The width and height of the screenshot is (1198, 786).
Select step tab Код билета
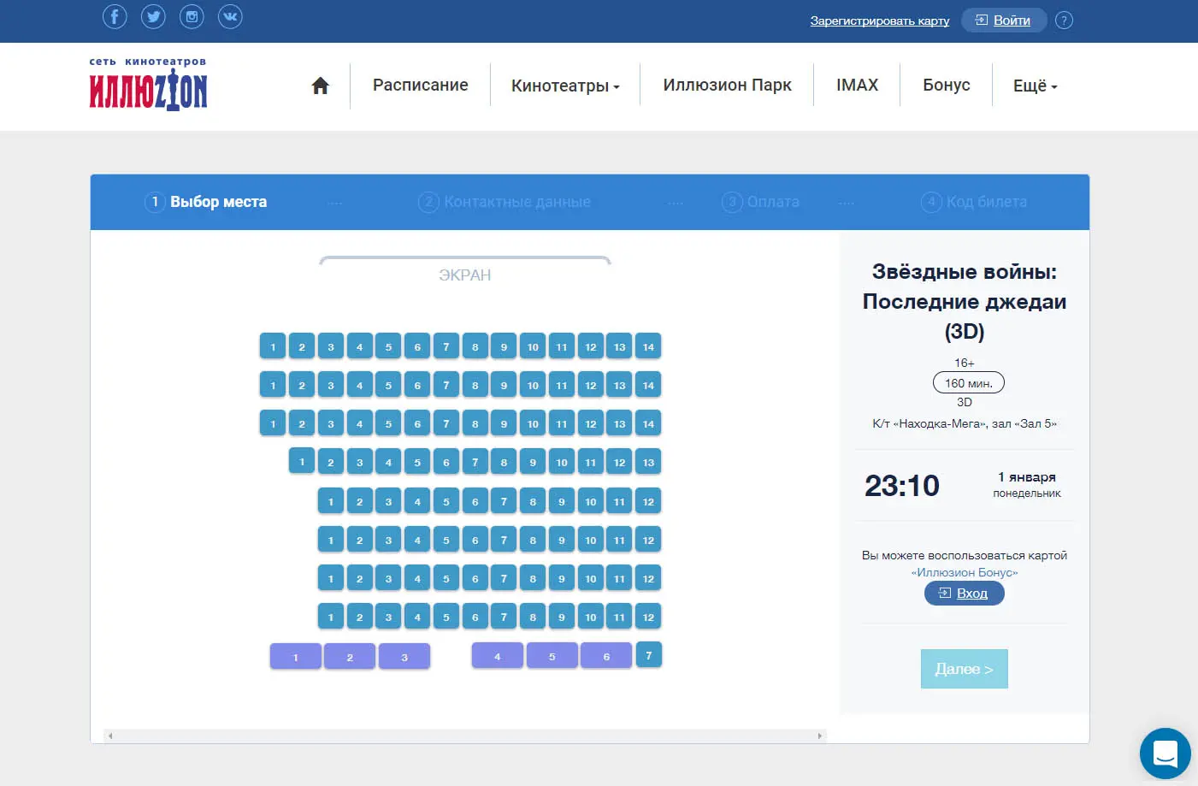974,202
